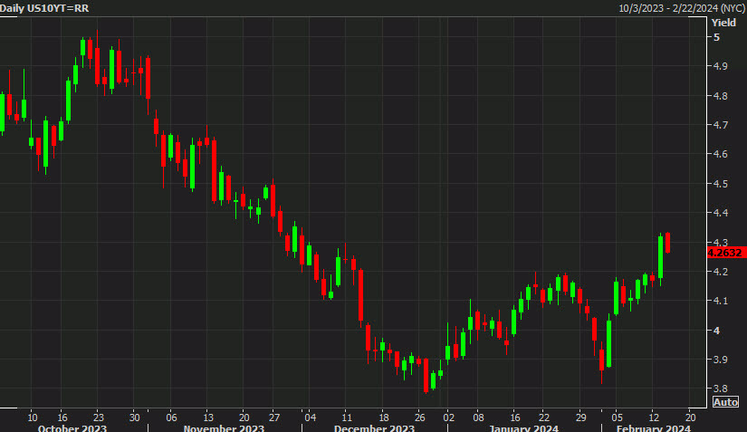Click date tick 04 on the time axis
The width and height of the screenshot is (747, 432).
click(x=311, y=418)
